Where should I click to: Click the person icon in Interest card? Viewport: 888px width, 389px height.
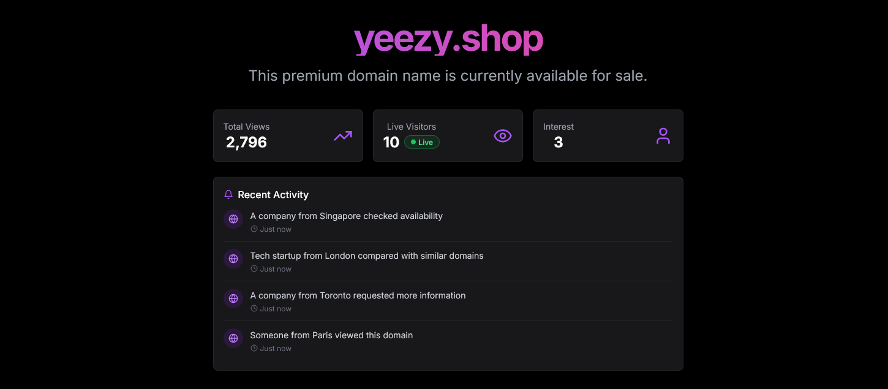[663, 136]
